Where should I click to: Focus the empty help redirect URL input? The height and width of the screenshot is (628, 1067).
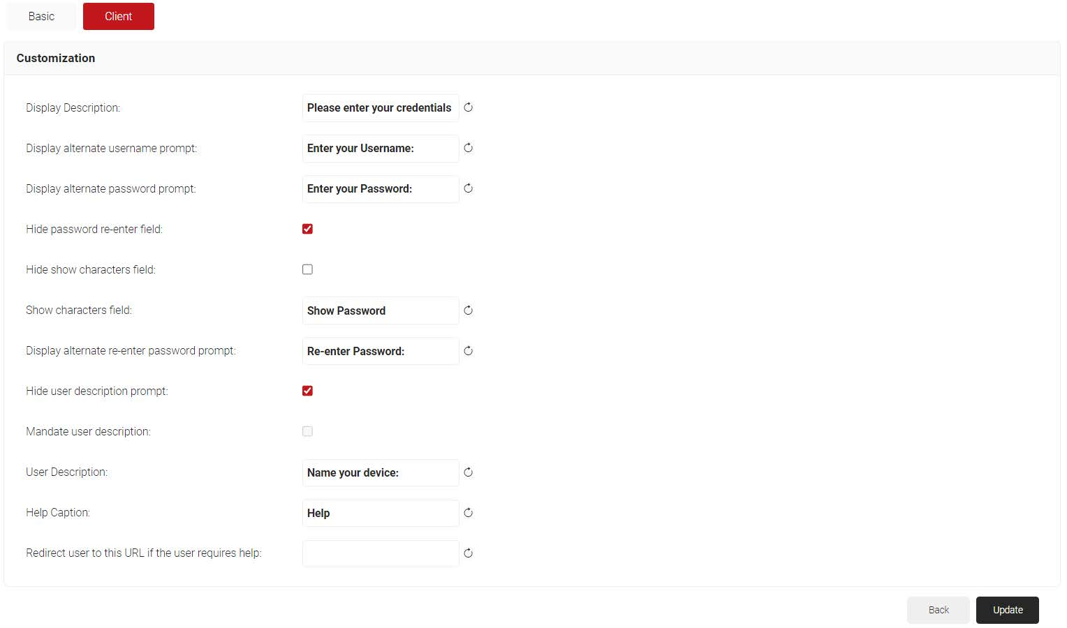[381, 553]
